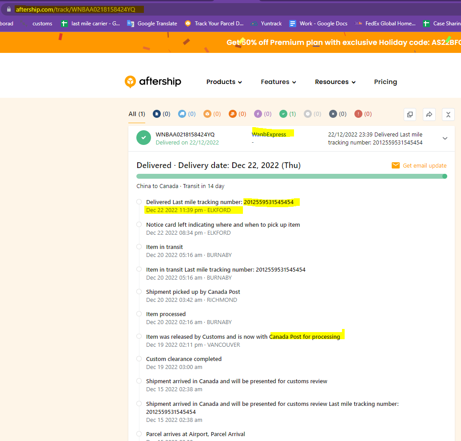This screenshot has height=441, width=461.
Task: Open the Features dropdown menu
Action: tap(278, 82)
